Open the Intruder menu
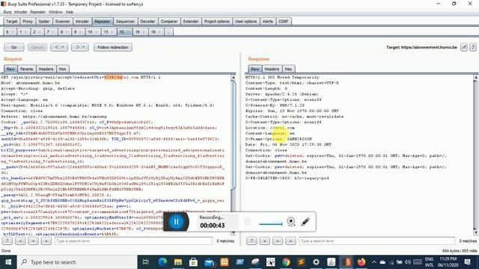 pyautogui.click(x=21, y=12)
